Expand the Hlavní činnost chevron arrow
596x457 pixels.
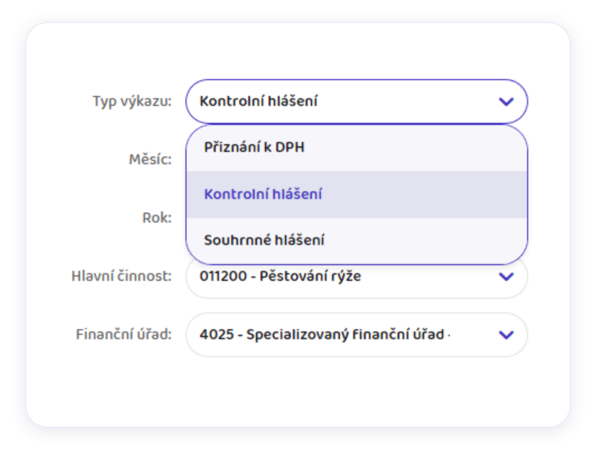tap(506, 276)
